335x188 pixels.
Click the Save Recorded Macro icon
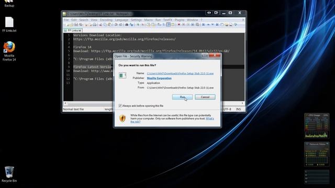coord(197,25)
